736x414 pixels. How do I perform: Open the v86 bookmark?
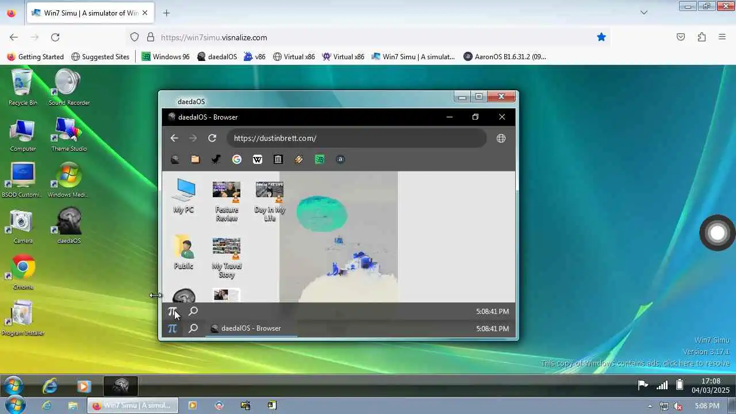coord(255,57)
